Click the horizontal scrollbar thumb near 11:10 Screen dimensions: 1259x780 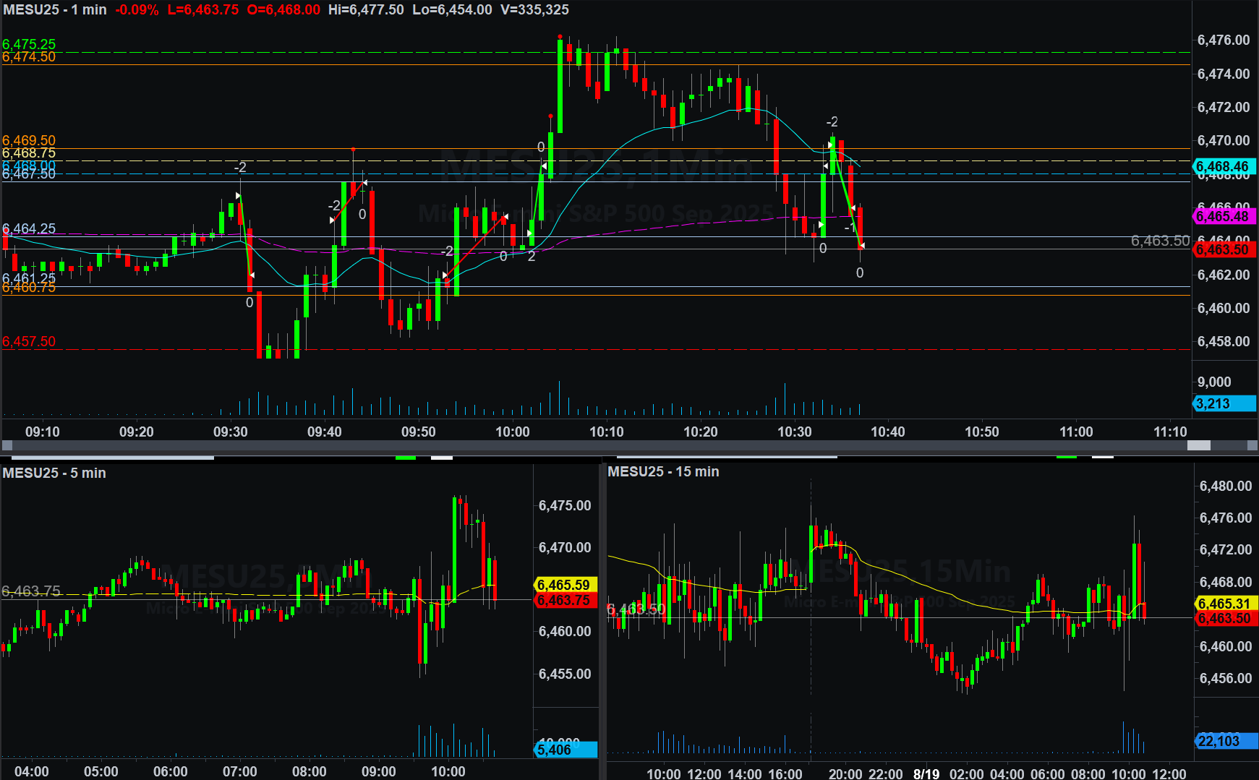[1198, 445]
